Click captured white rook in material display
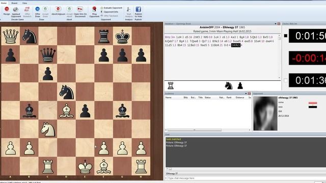Screen dimensions: 326x183 pos(171,85)
